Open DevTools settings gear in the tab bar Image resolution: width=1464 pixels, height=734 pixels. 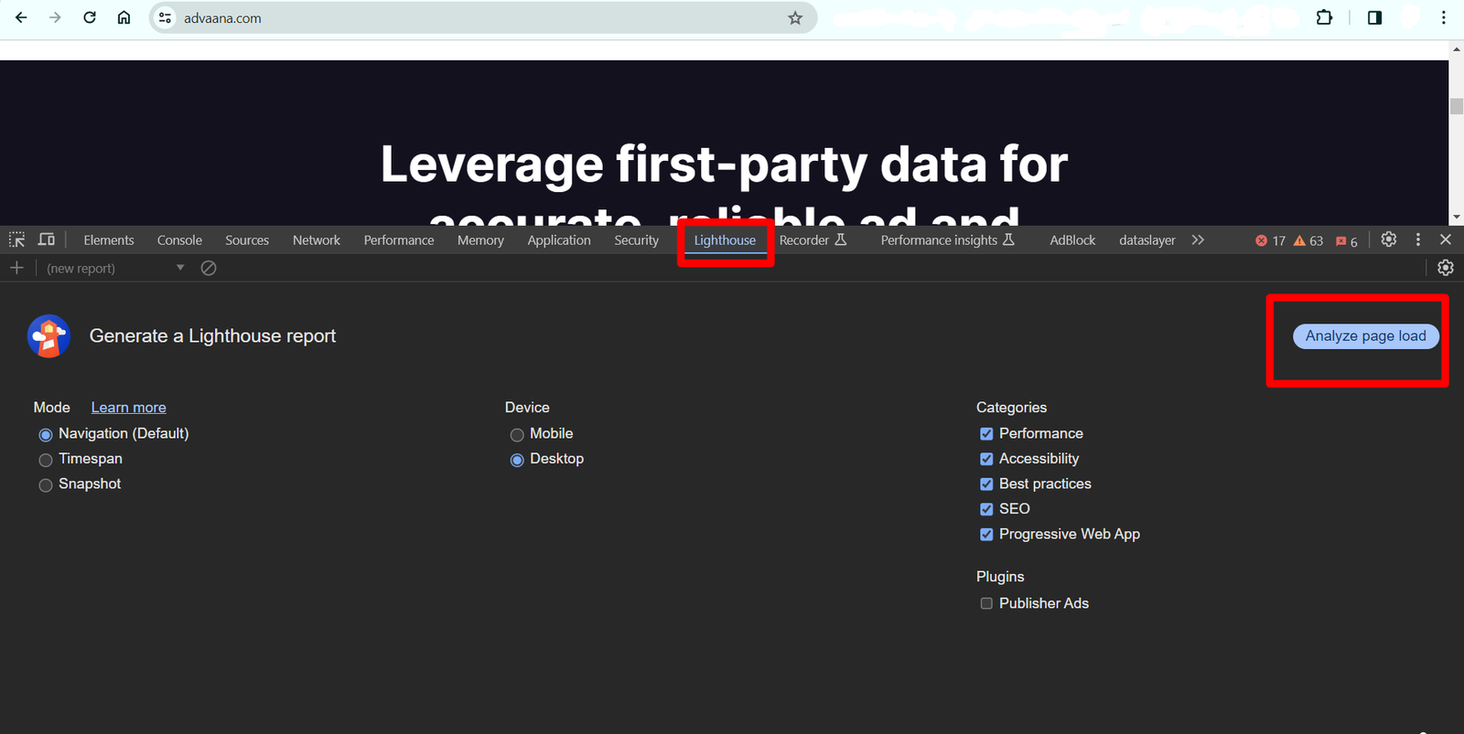click(x=1389, y=239)
